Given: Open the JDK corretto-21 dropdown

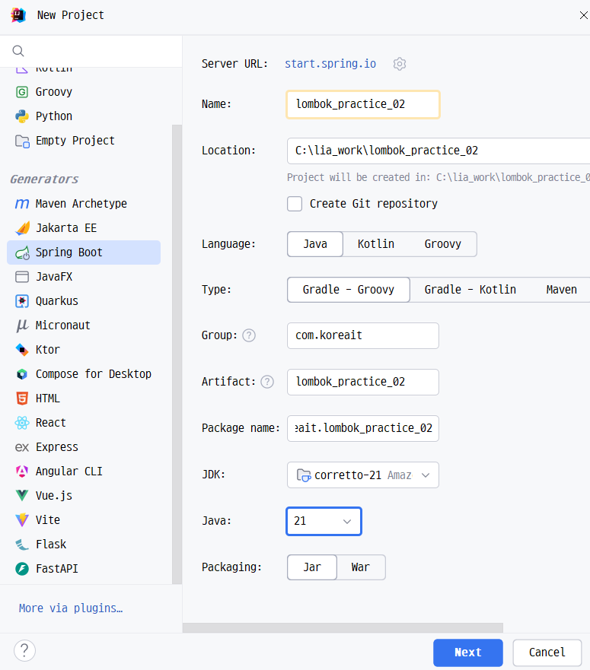Looking at the screenshot, I should point(363,475).
